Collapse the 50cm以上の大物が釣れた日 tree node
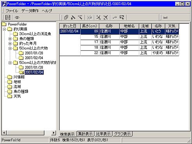This screenshot has height=144, width=192. tap(10, 63)
